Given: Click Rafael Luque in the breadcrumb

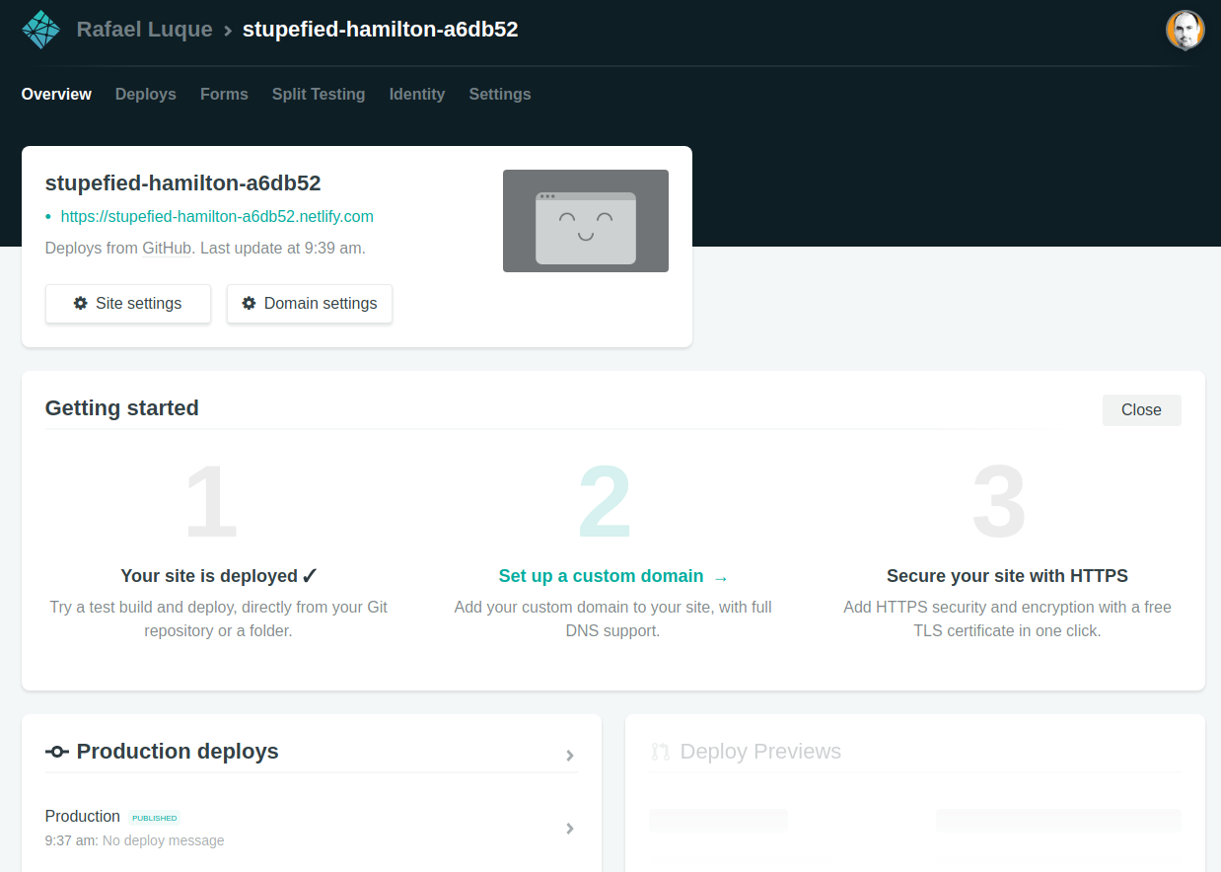Looking at the screenshot, I should click(x=144, y=30).
